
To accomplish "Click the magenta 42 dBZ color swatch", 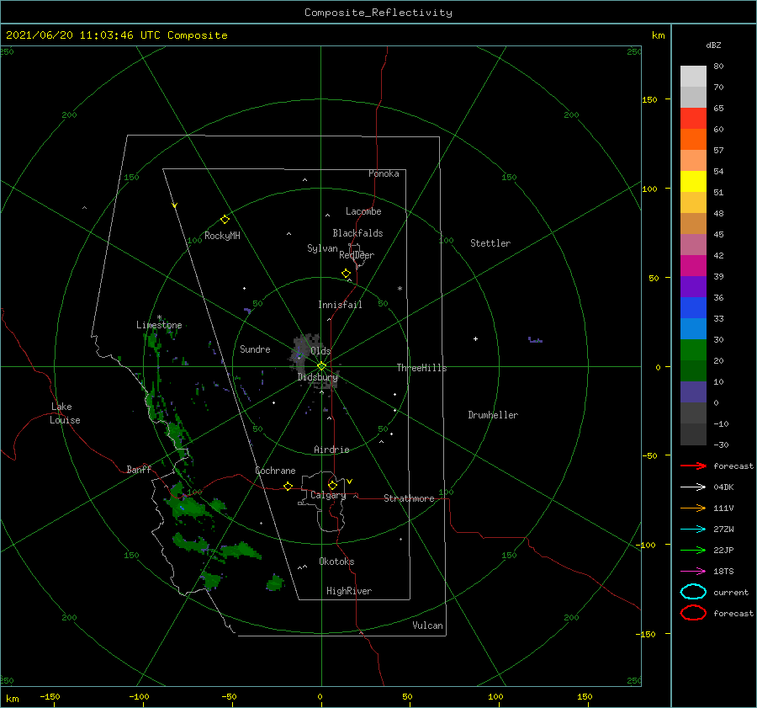I will click(693, 266).
